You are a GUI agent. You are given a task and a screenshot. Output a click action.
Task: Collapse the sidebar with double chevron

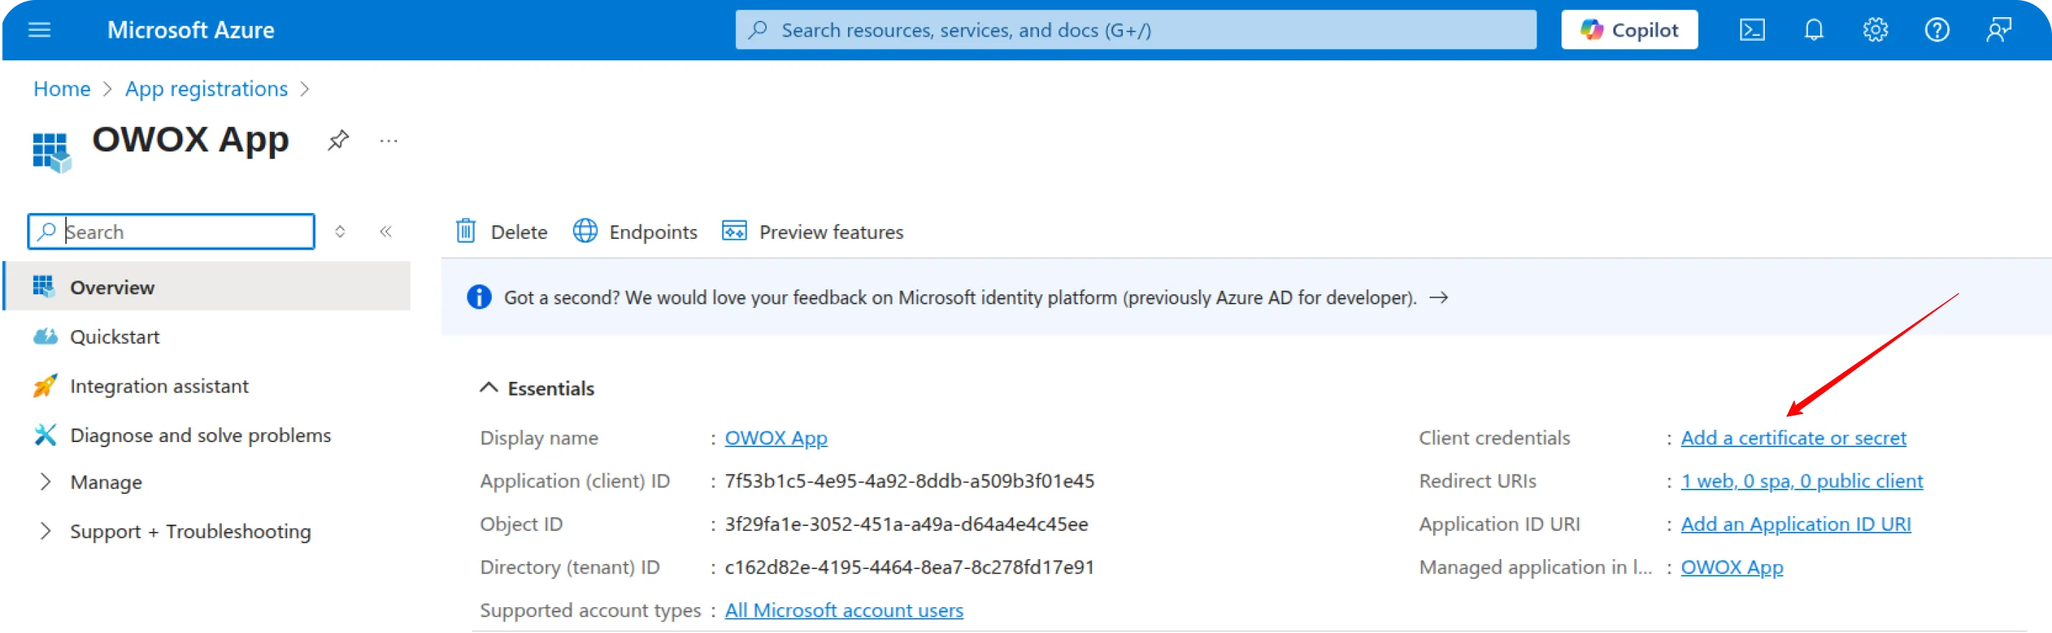pos(386,232)
